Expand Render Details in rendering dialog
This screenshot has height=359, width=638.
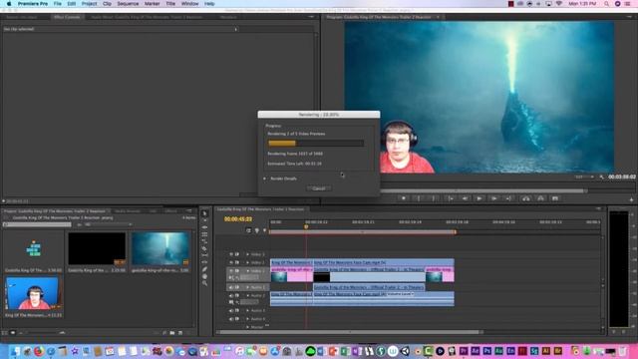pos(265,179)
